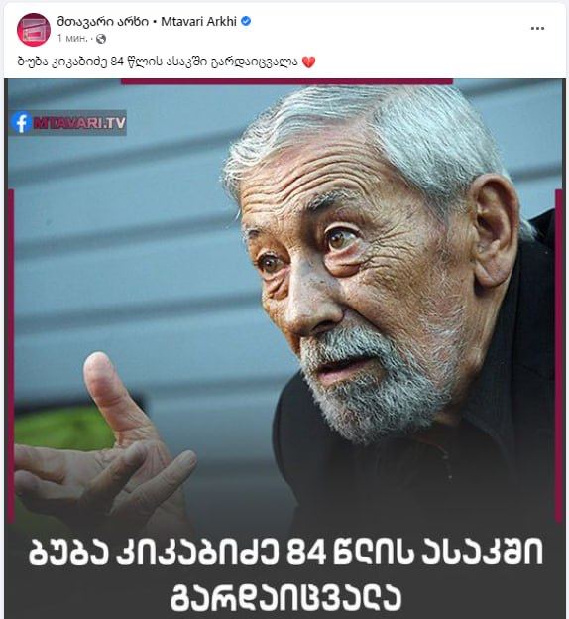
Task: Click the Facebook logo in image watermark
Action: (x=21, y=123)
